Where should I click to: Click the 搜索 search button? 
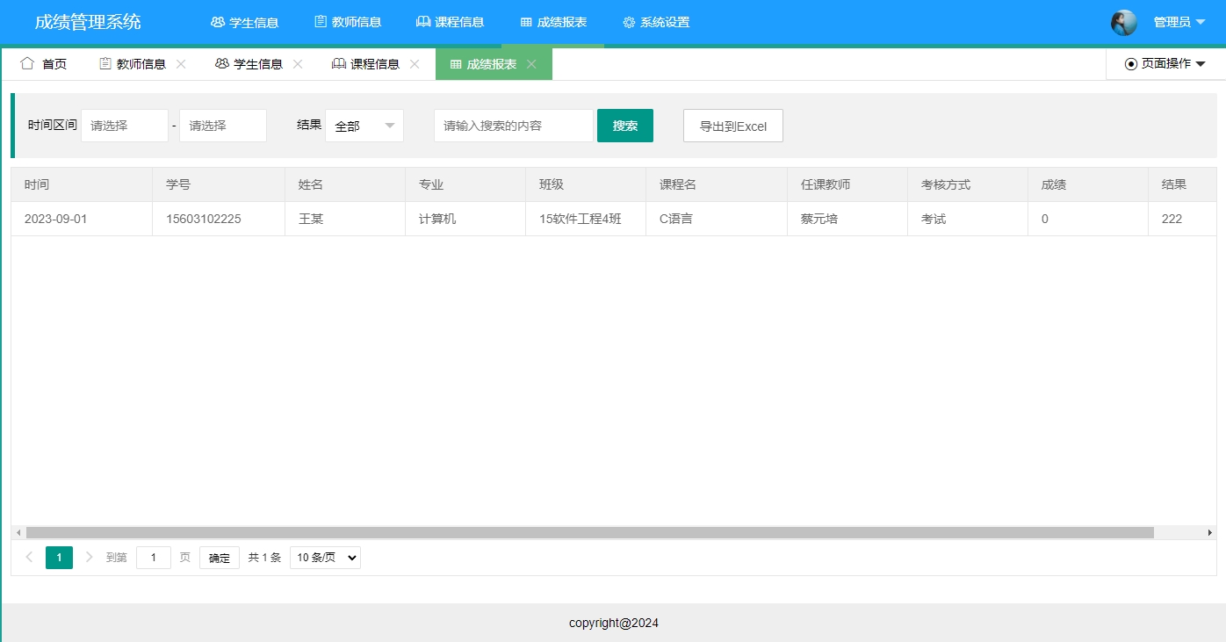[624, 125]
